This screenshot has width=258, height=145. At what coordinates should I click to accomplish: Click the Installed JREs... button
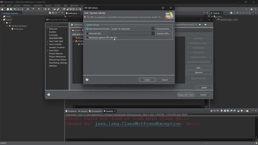tap(163, 33)
